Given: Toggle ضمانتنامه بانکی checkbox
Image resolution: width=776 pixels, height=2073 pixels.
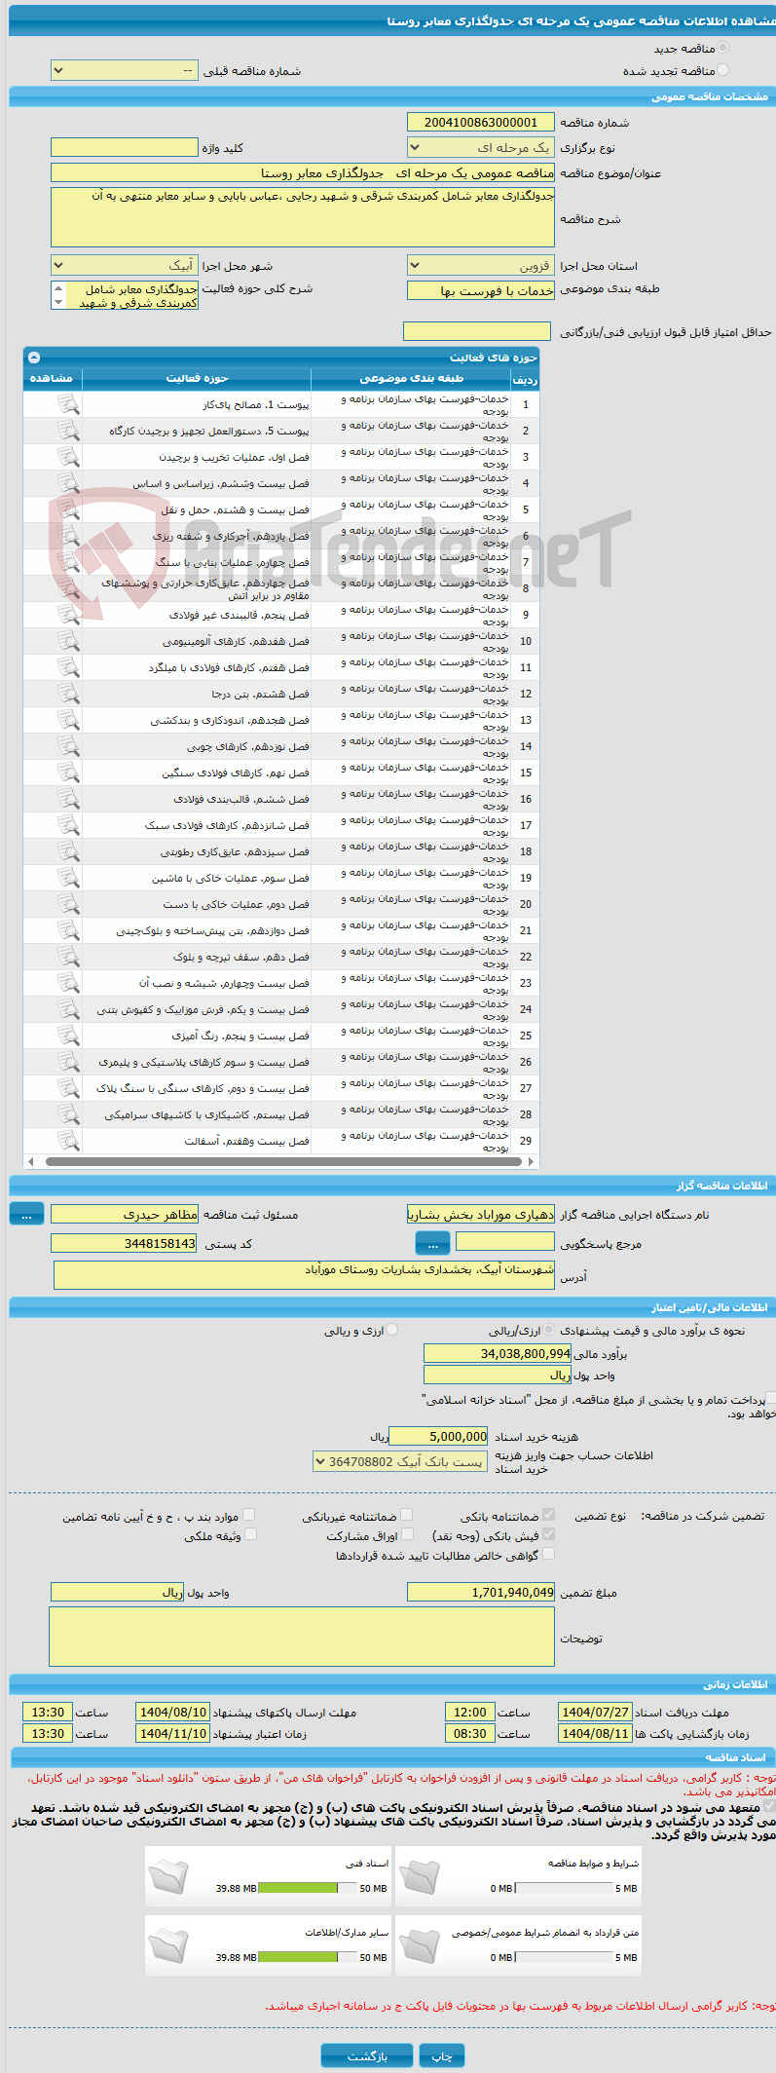Looking at the screenshot, I should click(x=549, y=1515).
